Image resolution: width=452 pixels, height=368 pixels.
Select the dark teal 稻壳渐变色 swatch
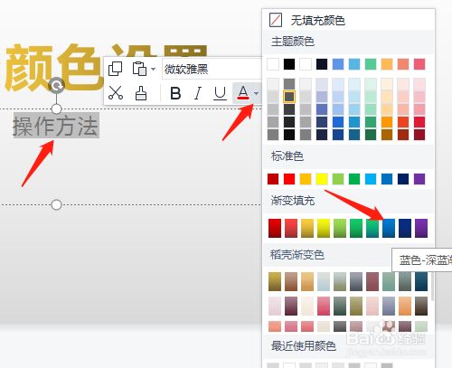coord(421,282)
